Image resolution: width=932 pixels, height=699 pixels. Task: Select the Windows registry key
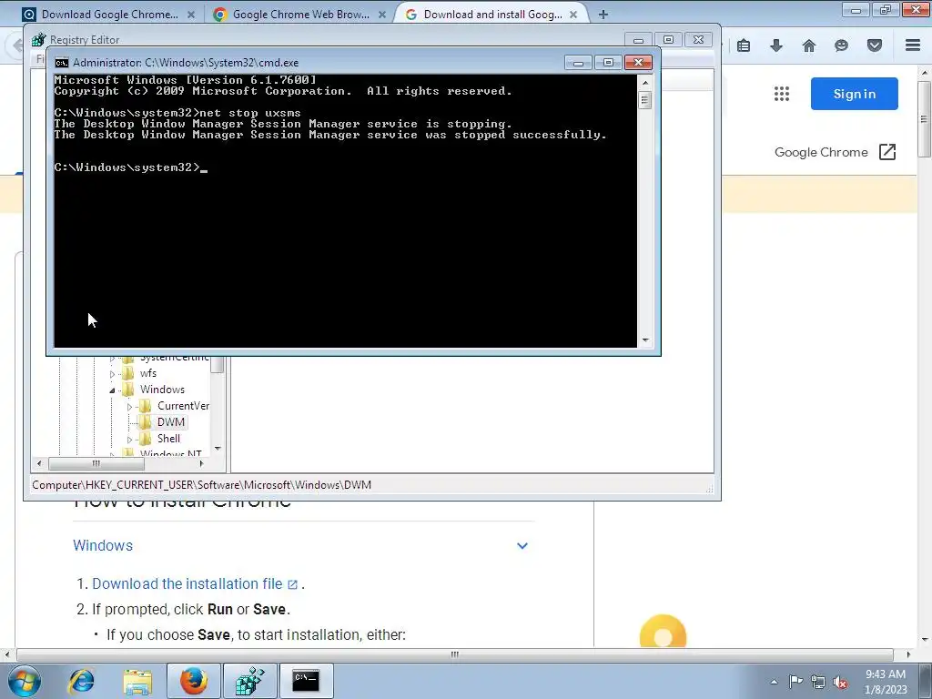162,390
